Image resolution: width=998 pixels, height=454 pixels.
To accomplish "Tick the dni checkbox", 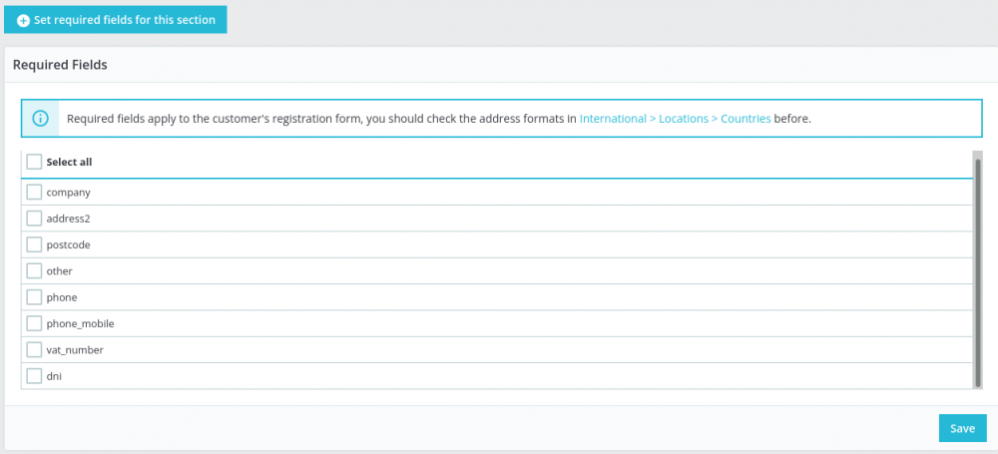I will pyautogui.click(x=35, y=376).
